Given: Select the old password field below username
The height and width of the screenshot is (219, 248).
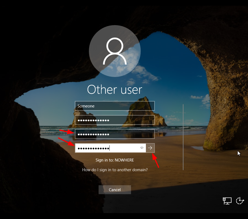Looking at the screenshot, I should 115,120.
